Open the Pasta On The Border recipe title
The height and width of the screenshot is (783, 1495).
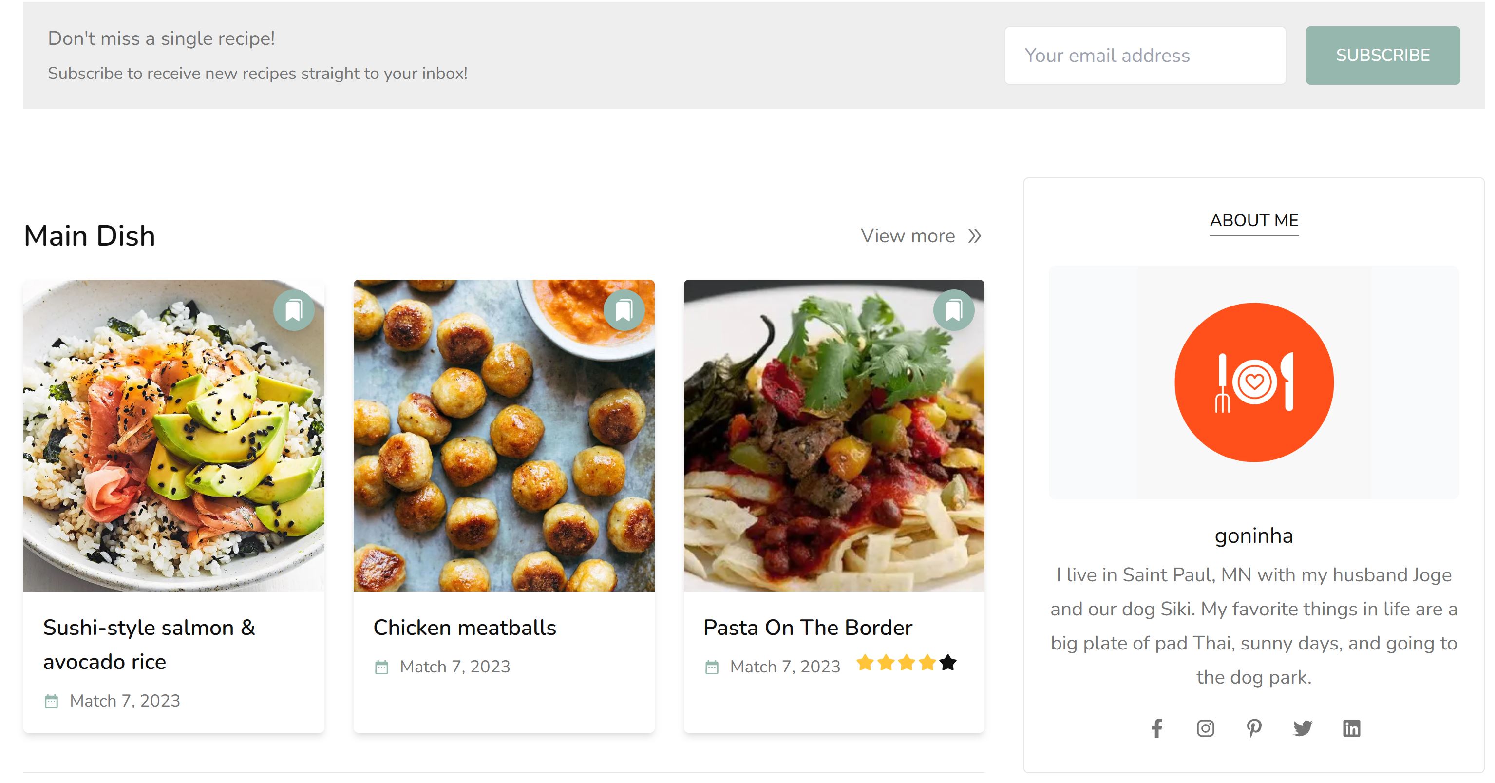tap(808, 628)
